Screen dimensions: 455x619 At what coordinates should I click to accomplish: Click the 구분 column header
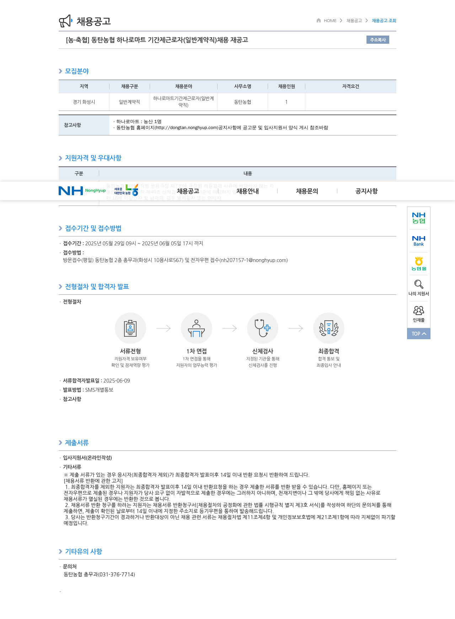pos(79,174)
